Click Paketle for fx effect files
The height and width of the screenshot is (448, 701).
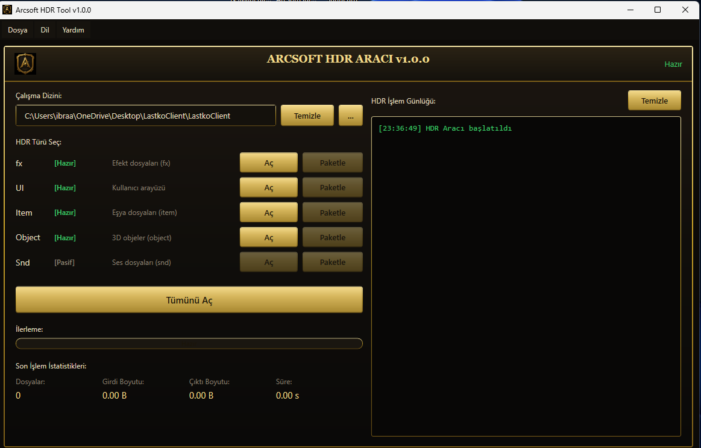click(x=333, y=163)
